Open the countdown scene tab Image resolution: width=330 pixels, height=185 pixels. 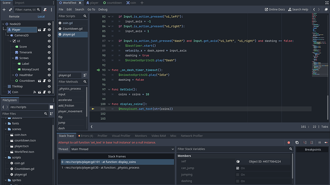(112, 3)
